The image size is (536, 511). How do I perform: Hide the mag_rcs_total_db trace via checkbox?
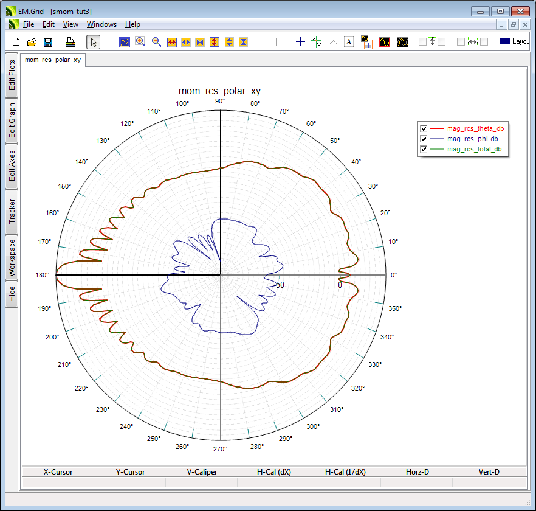tap(424, 149)
